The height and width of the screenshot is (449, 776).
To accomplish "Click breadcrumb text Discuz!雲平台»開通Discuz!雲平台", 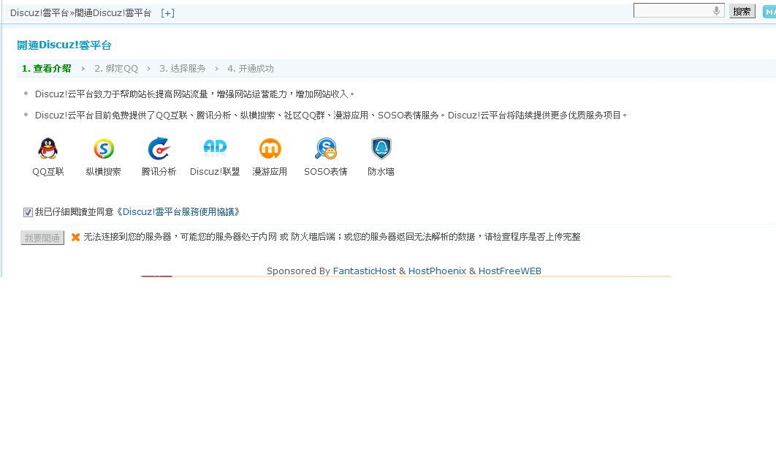I will pyautogui.click(x=80, y=13).
